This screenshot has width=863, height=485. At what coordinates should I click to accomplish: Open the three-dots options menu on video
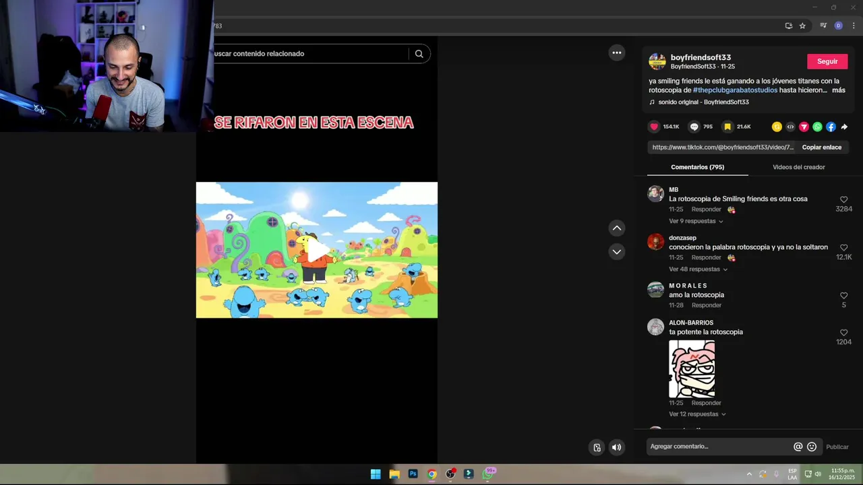click(617, 53)
